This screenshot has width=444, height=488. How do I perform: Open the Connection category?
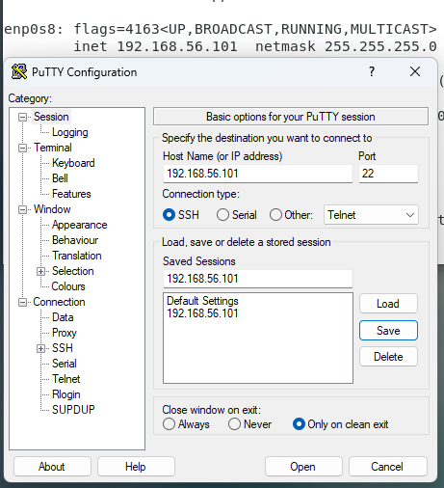point(59,302)
